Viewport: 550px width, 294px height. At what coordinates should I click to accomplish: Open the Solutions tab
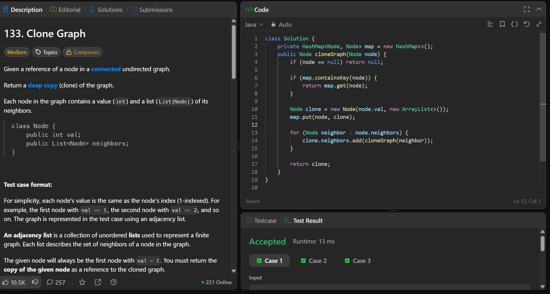[x=106, y=10]
